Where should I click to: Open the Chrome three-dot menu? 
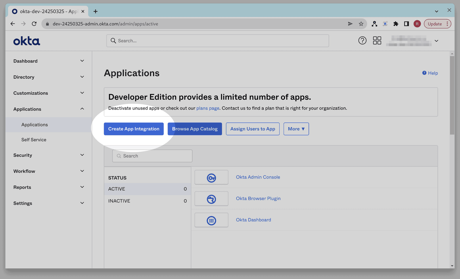(447, 24)
